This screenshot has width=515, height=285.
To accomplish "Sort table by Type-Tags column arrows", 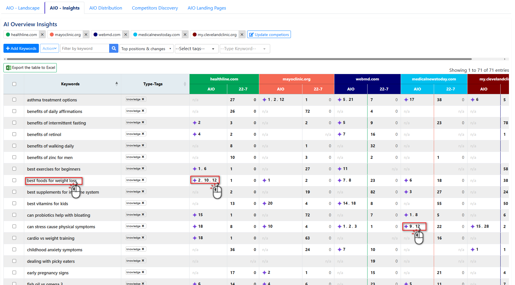I will coord(185,84).
